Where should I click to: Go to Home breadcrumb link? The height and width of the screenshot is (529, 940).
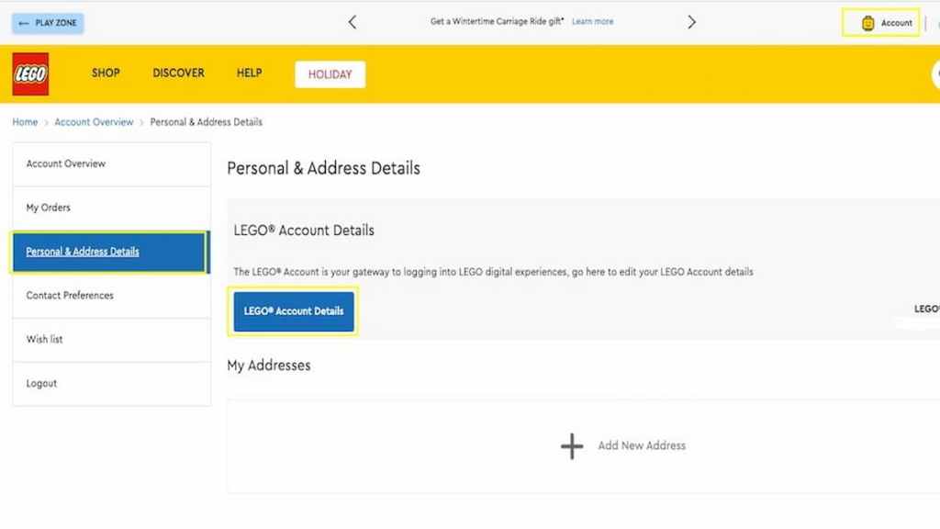[x=25, y=122]
